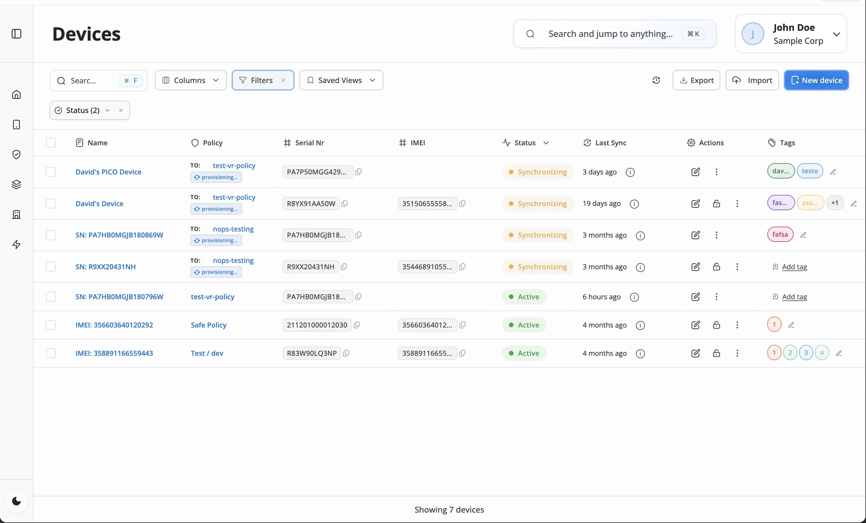Open the Columns dropdown
This screenshot has width=866, height=523.
pos(190,80)
